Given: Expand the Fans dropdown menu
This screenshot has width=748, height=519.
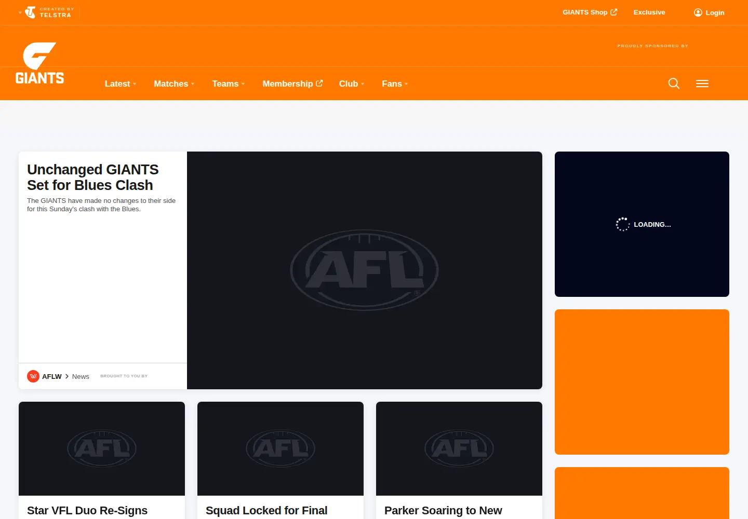Looking at the screenshot, I should 395,84.
